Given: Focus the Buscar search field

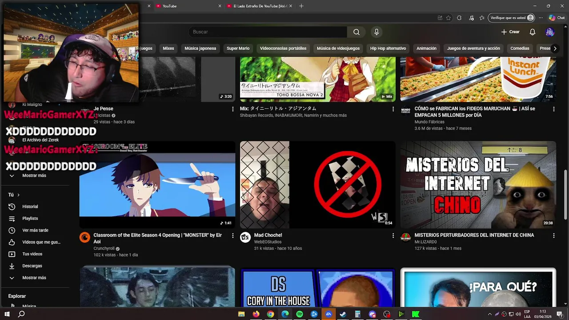Looking at the screenshot, I should click(x=268, y=32).
